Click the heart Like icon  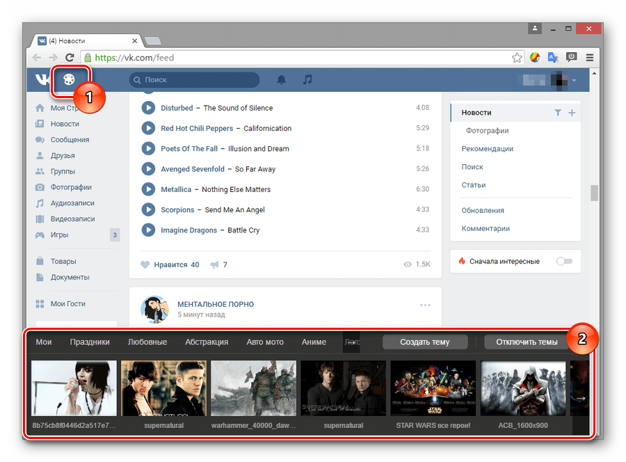[145, 264]
